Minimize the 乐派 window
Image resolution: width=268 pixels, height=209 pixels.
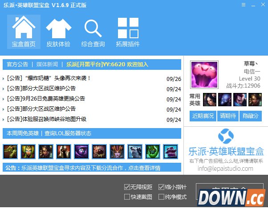click(x=253, y=5)
